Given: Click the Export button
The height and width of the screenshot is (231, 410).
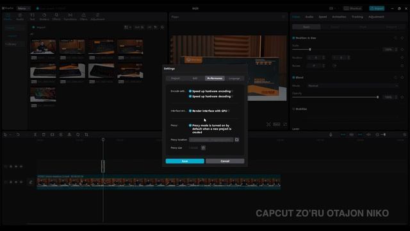Looking at the screenshot, I should point(377,8).
